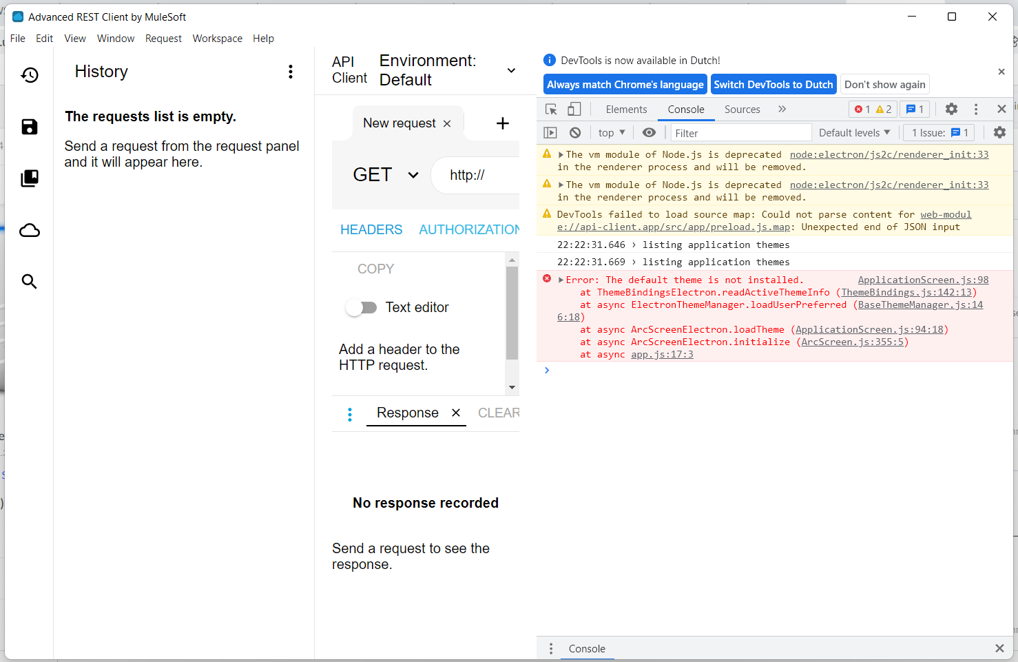Click the http:// URL input field
The height and width of the screenshot is (662, 1018).
[475, 174]
